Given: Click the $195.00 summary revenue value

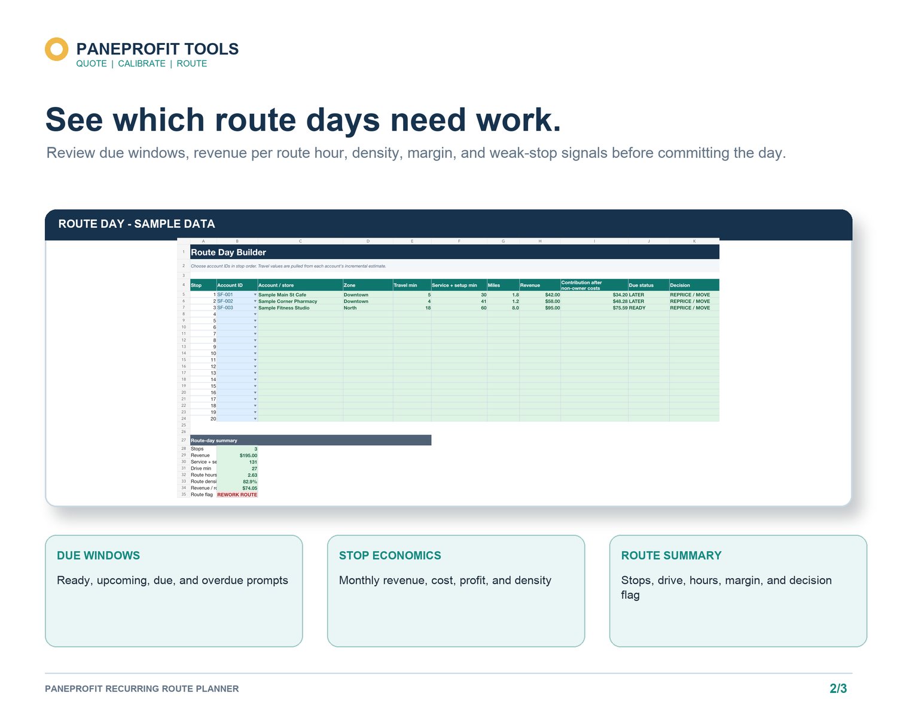Looking at the screenshot, I should [237, 455].
